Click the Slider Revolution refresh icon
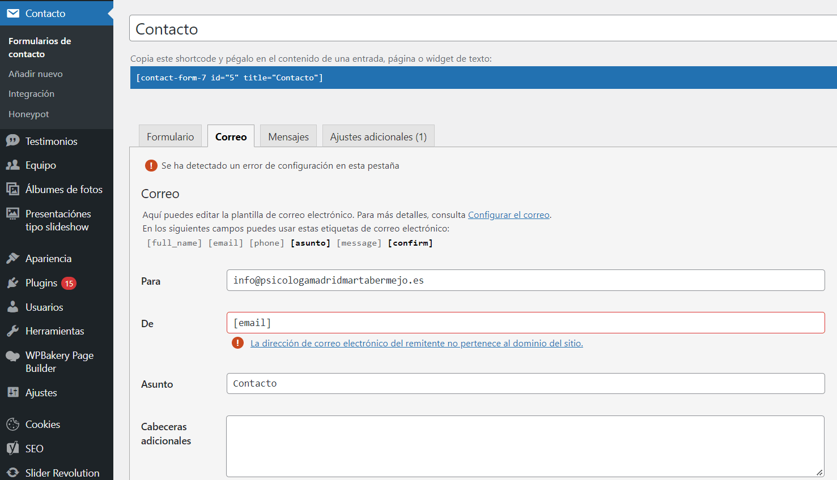Image resolution: width=837 pixels, height=480 pixels. [13, 473]
